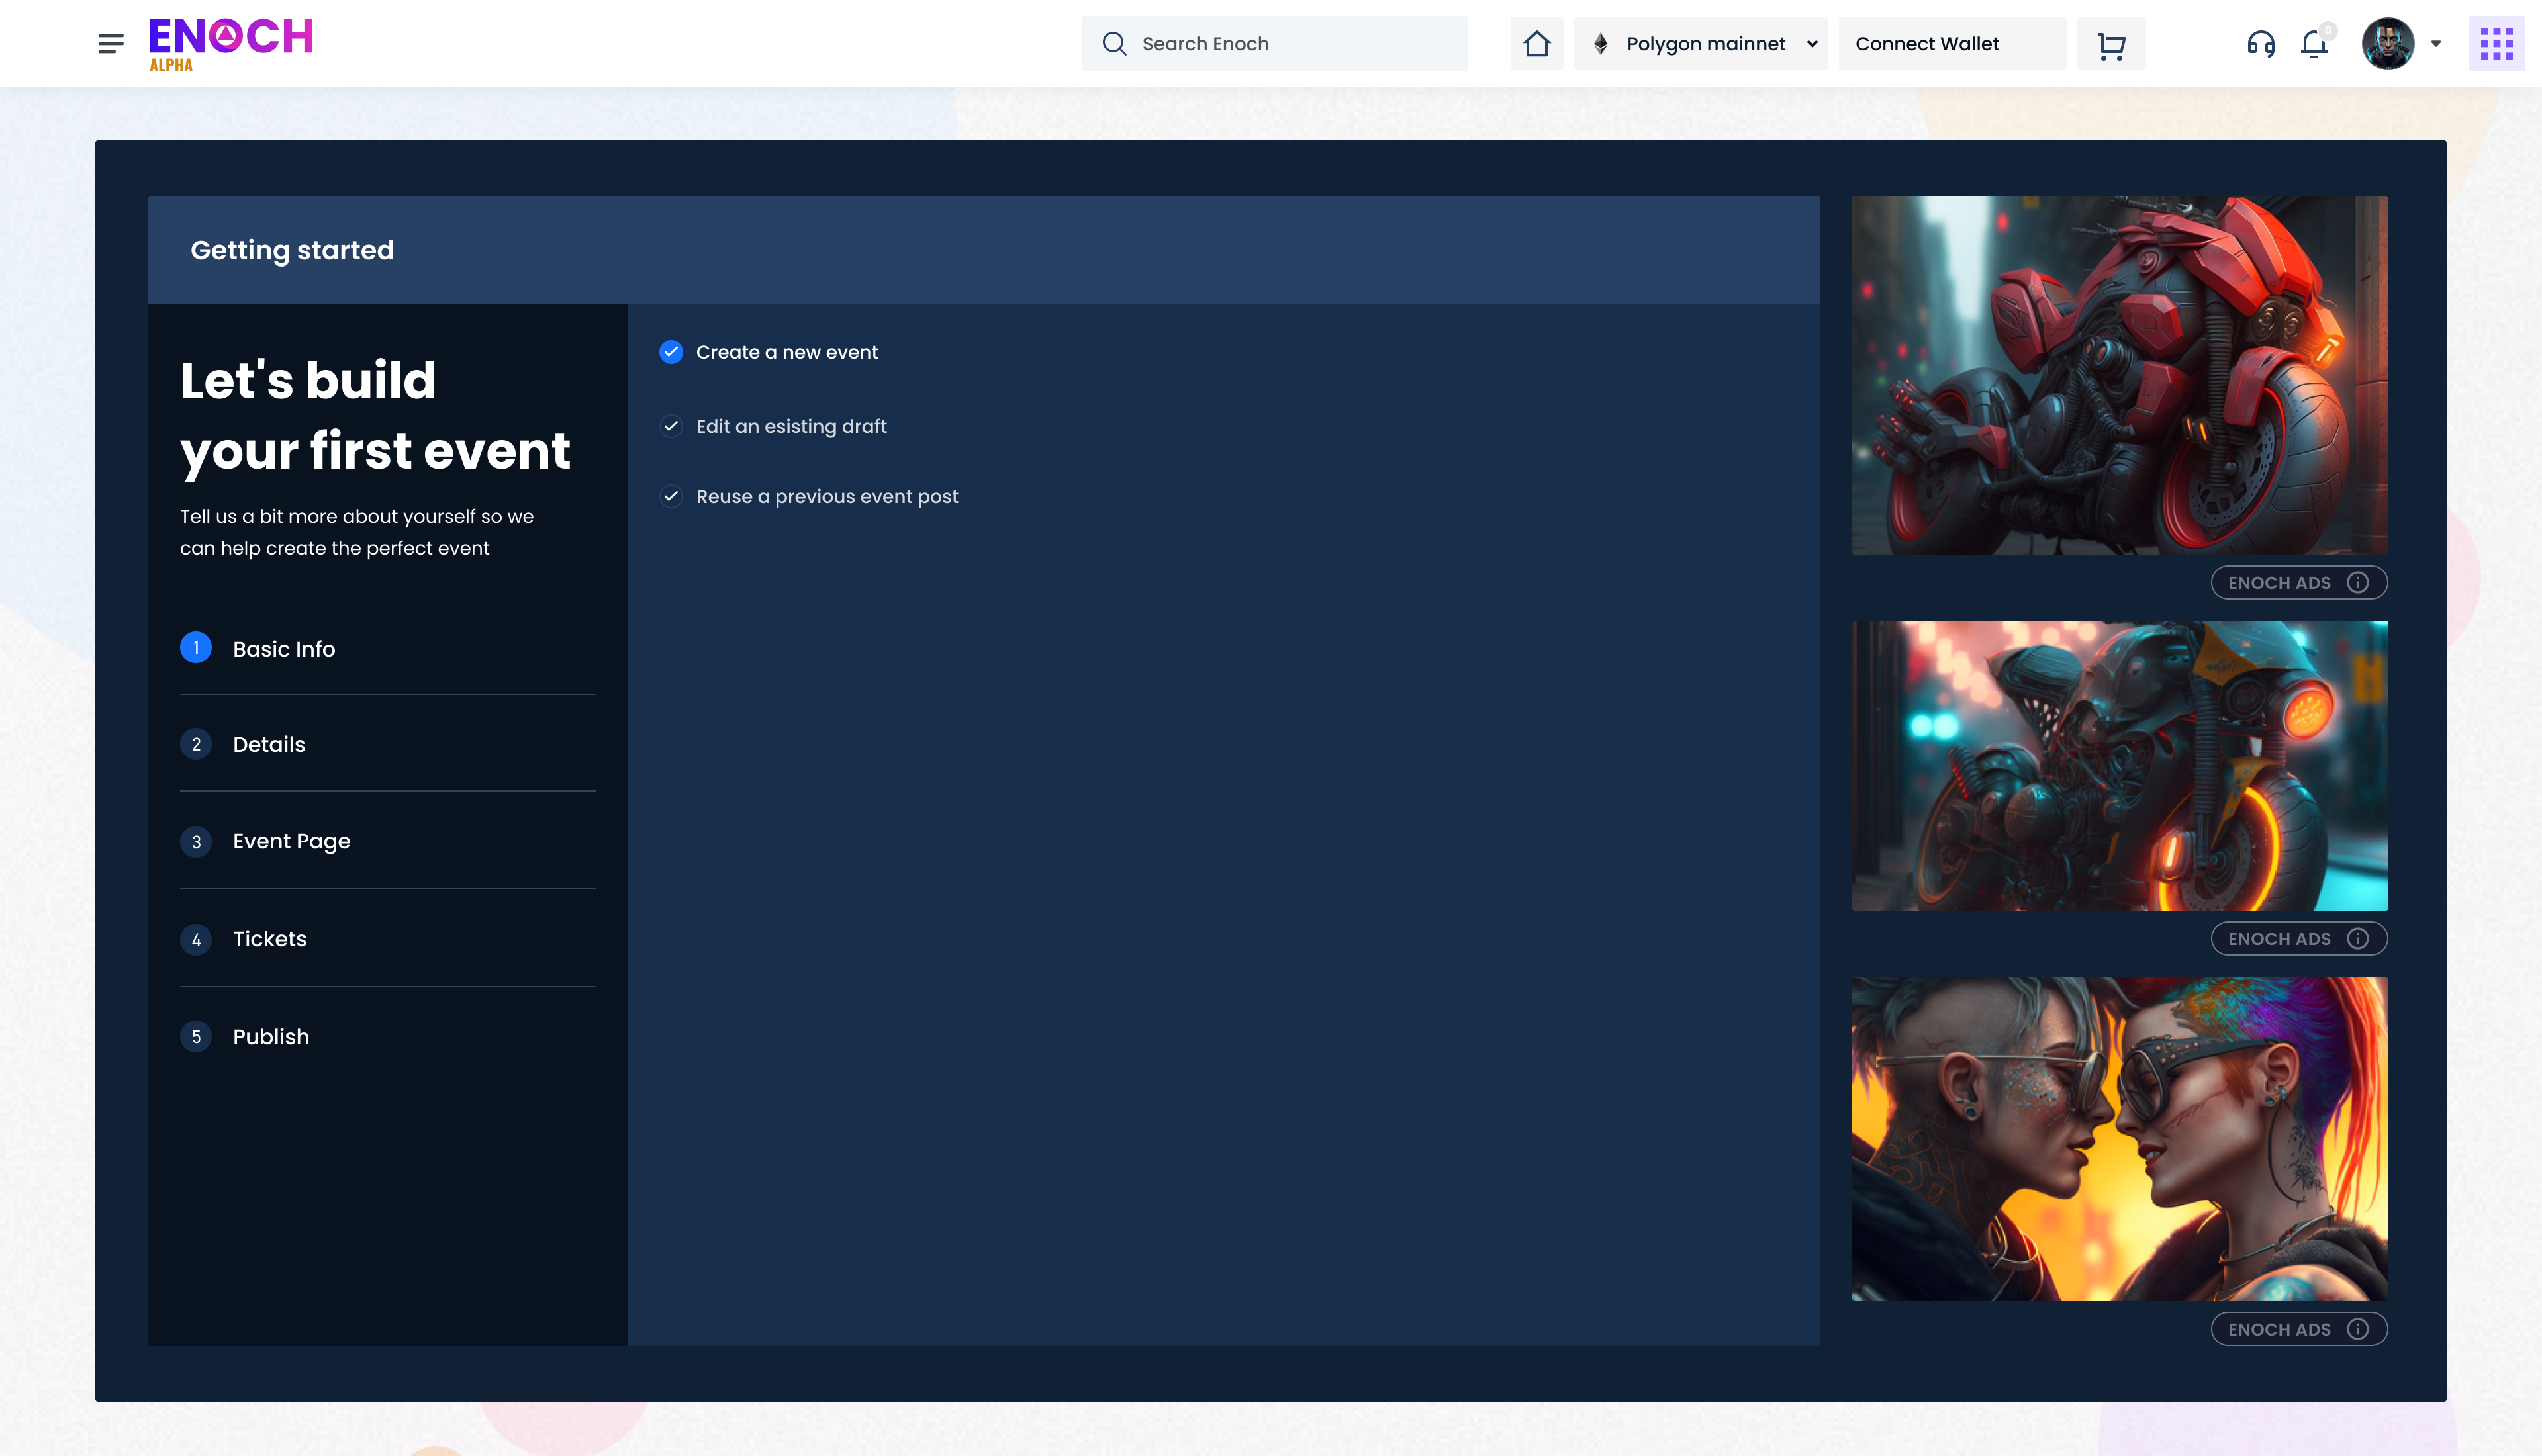The image size is (2542, 1456).
Task: Click the home icon in header
Action: click(1536, 44)
